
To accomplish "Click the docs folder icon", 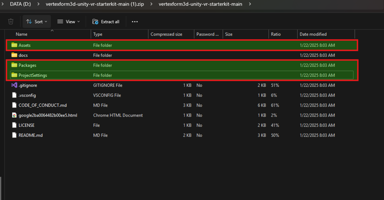I will coord(14,55).
